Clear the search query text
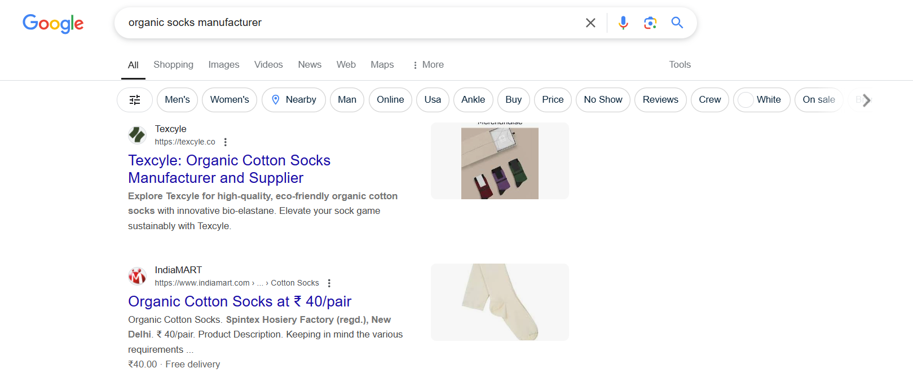913x390 pixels. pyautogui.click(x=590, y=23)
